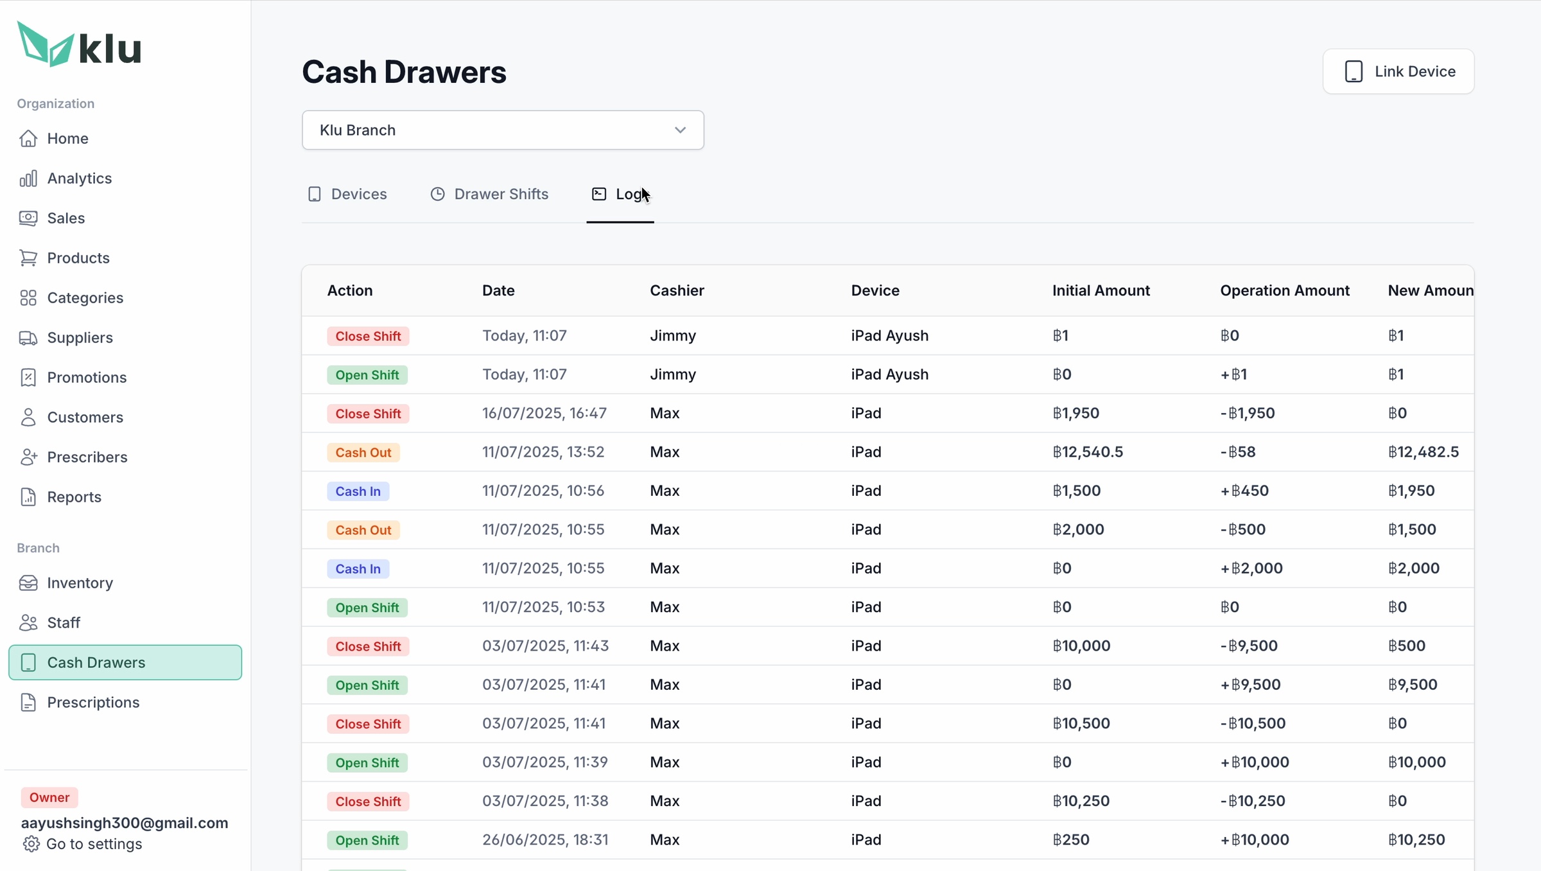
Task: Click aayushsingh300@gmail.com account email
Action: click(125, 823)
